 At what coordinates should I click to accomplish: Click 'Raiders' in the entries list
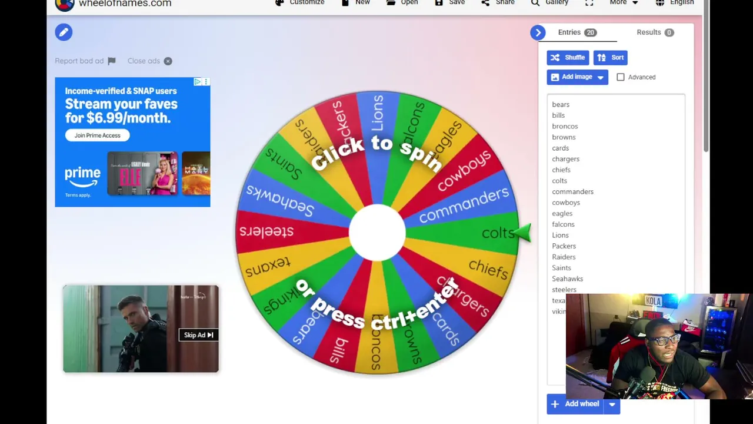click(x=564, y=257)
